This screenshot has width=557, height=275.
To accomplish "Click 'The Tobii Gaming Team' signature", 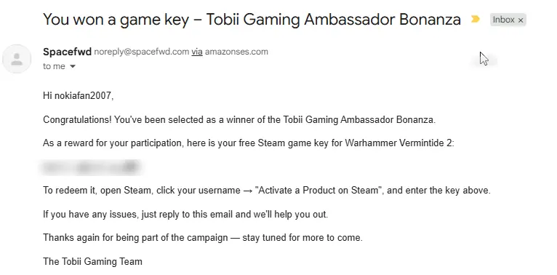I will point(92,262).
